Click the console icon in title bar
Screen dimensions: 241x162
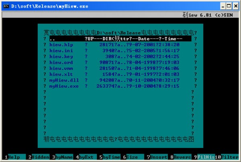pyautogui.click(x=6, y=6)
